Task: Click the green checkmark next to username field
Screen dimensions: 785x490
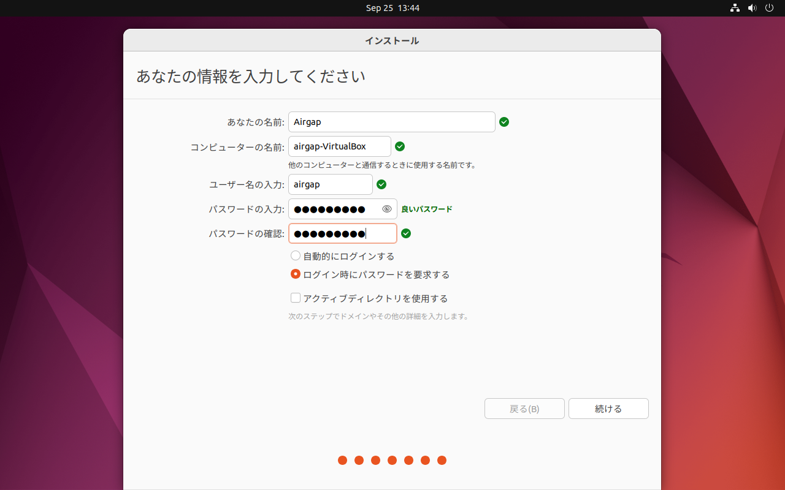Action: point(381,184)
